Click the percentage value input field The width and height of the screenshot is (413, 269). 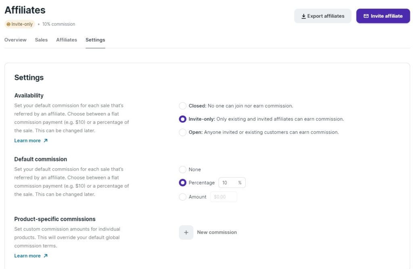click(x=232, y=183)
